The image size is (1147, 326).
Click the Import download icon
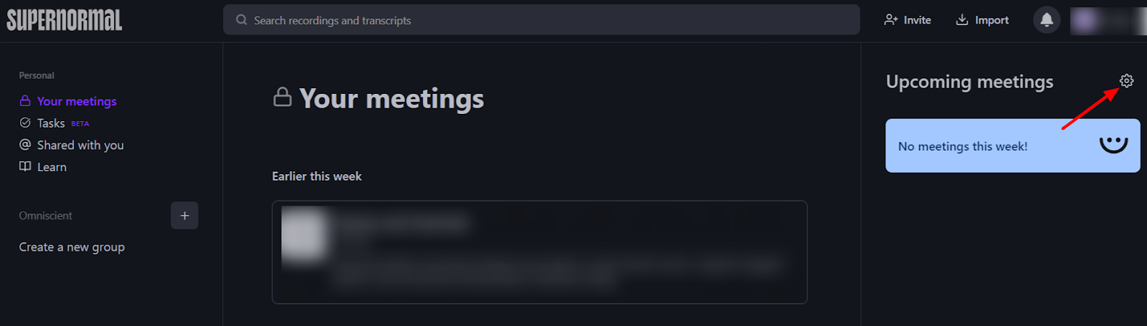(962, 20)
